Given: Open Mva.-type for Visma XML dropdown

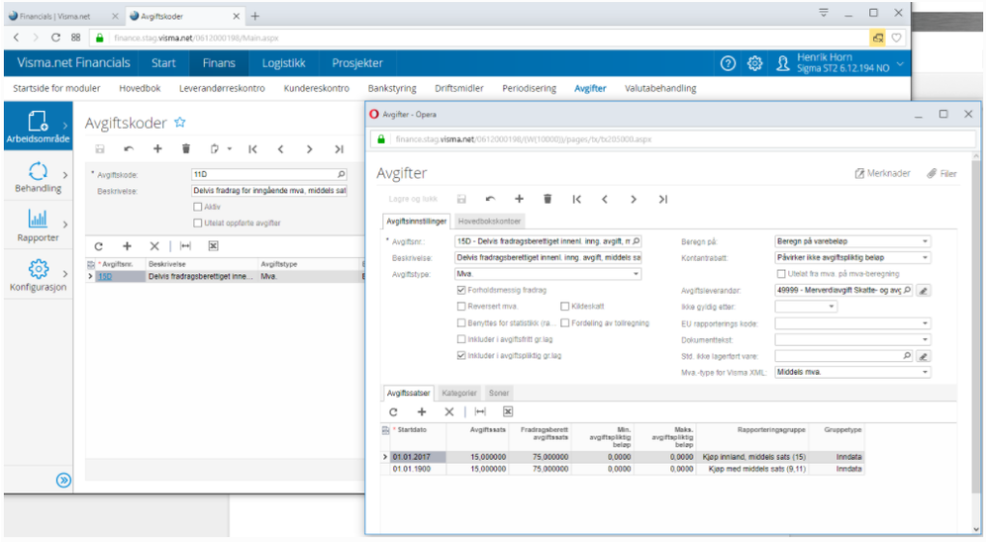Looking at the screenshot, I should [925, 372].
